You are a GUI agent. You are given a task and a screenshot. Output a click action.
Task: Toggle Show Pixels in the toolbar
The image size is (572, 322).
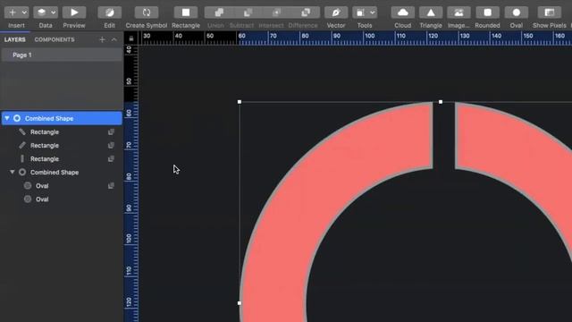point(550,13)
